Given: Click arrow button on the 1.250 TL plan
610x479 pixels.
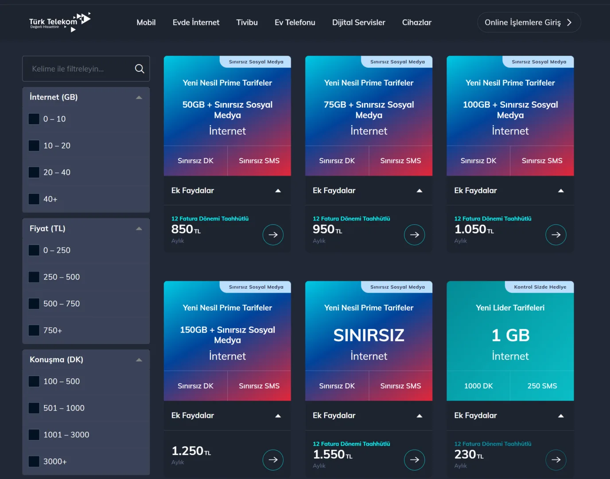Looking at the screenshot, I should (x=273, y=460).
